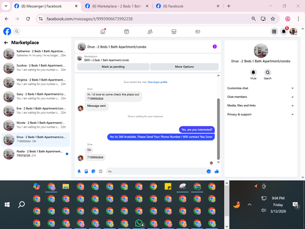
Task: Bookmark this page with the star icon
Action: pyautogui.click(x=273, y=19)
